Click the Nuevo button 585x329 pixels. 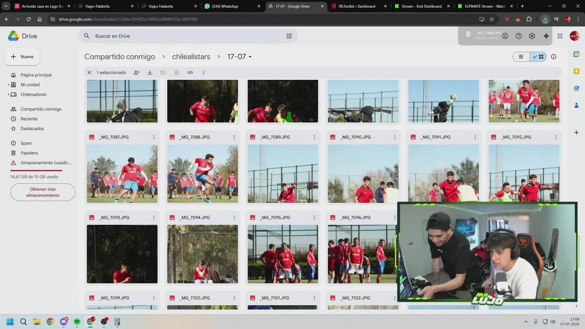(x=22, y=57)
